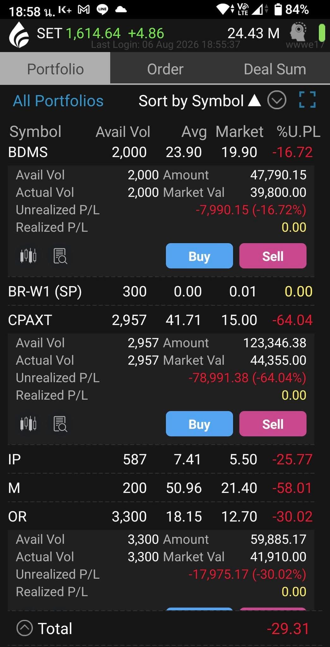Tap the green connection status indicator

(x=322, y=33)
